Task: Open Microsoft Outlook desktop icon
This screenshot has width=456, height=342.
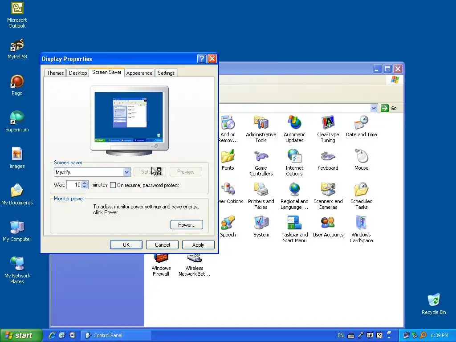Action: (x=17, y=15)
